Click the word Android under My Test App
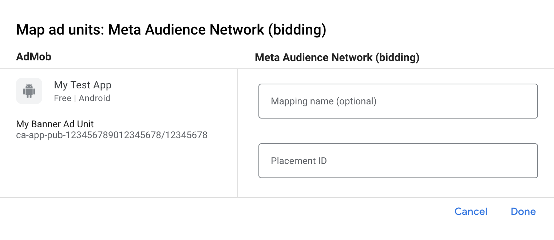Viewport: 554px width, 240px height. tap(95, 98)
